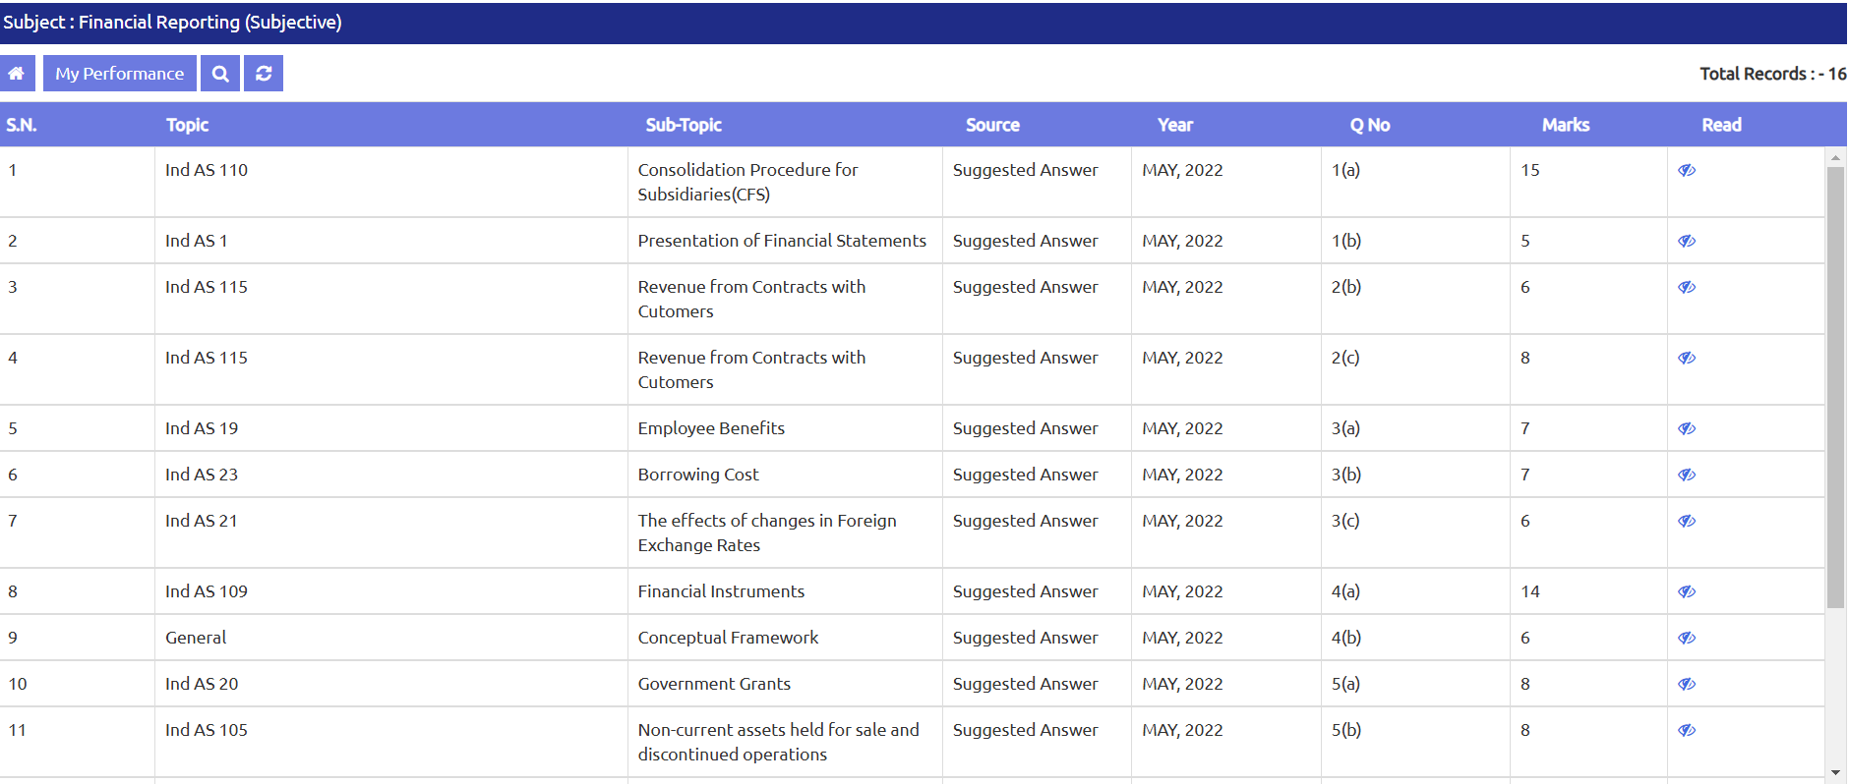Open the search magnifier tool

(220, 74)
